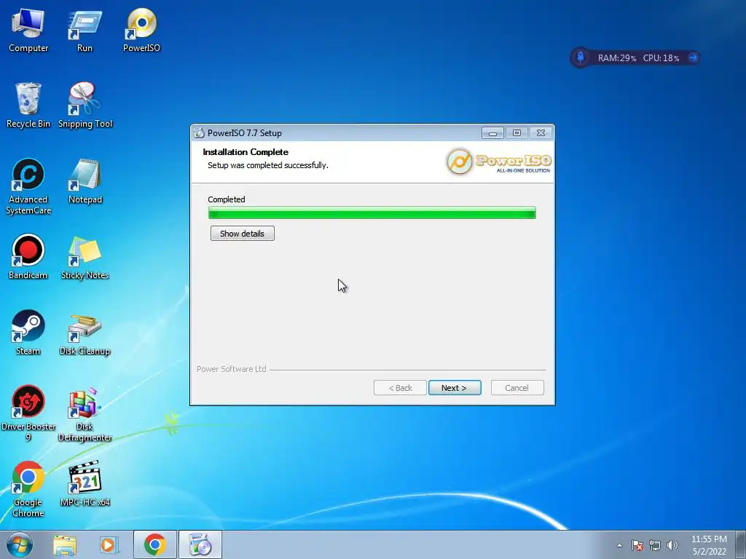The width and height of the screenshot is (746, 559).
Task: Open the Computer desktop icon
Action: point(28,30)
